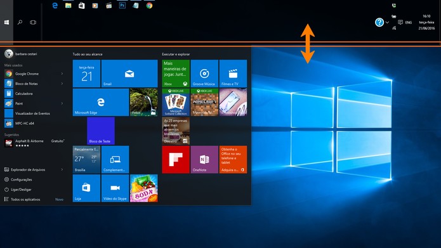Open Task View on the taskbar
Image resolution: width=441 pixels, height=248 pixels.
(x=33, y=22)
